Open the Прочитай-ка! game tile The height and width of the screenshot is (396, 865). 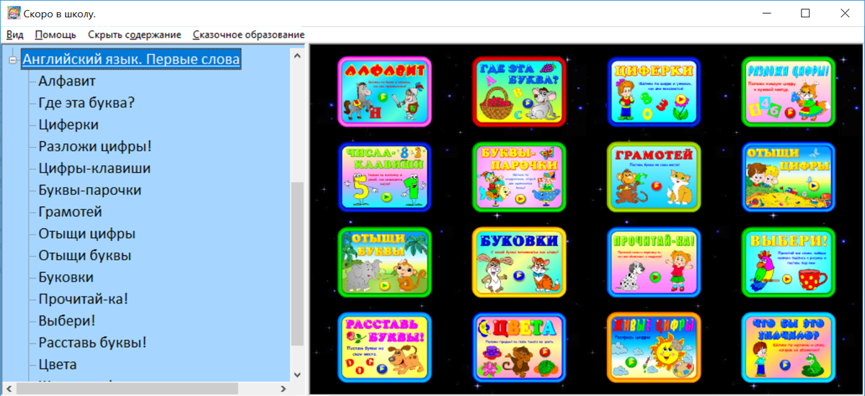pos(654,261)
